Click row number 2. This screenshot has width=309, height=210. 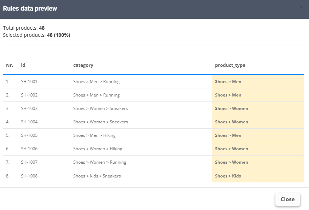(8, 95)
